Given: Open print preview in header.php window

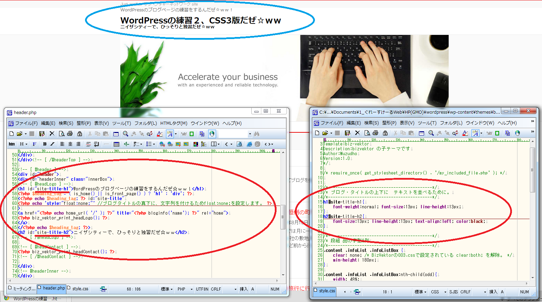Looking at the screenshot, I should coord(62,134).
